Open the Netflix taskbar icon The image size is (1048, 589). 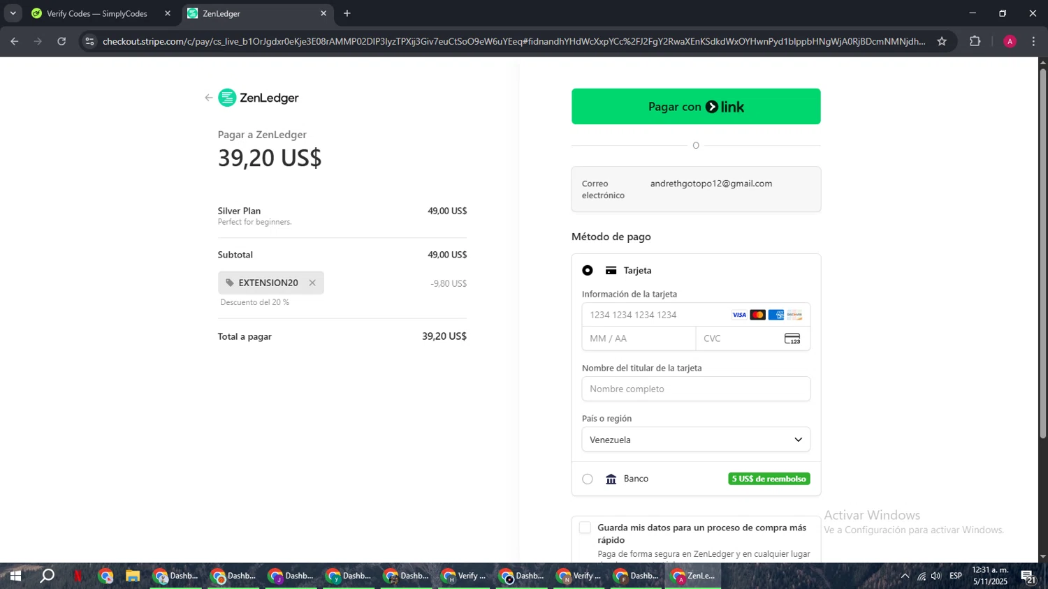pos(78,576)
